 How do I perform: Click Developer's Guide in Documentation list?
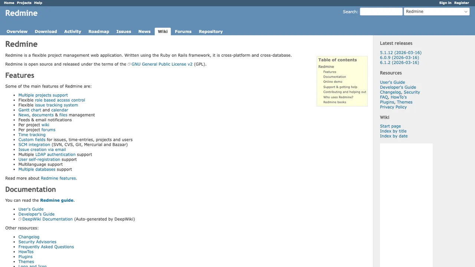click(36, 214)
